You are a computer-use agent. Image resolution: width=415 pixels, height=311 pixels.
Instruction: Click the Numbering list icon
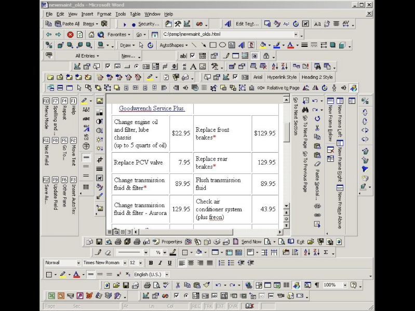[x=222, y=263]
